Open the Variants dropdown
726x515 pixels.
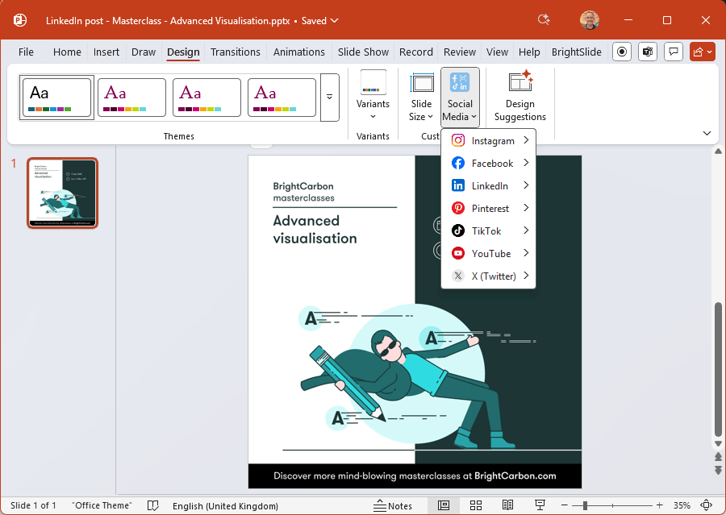pyautogui.click(x=373, y=97)
